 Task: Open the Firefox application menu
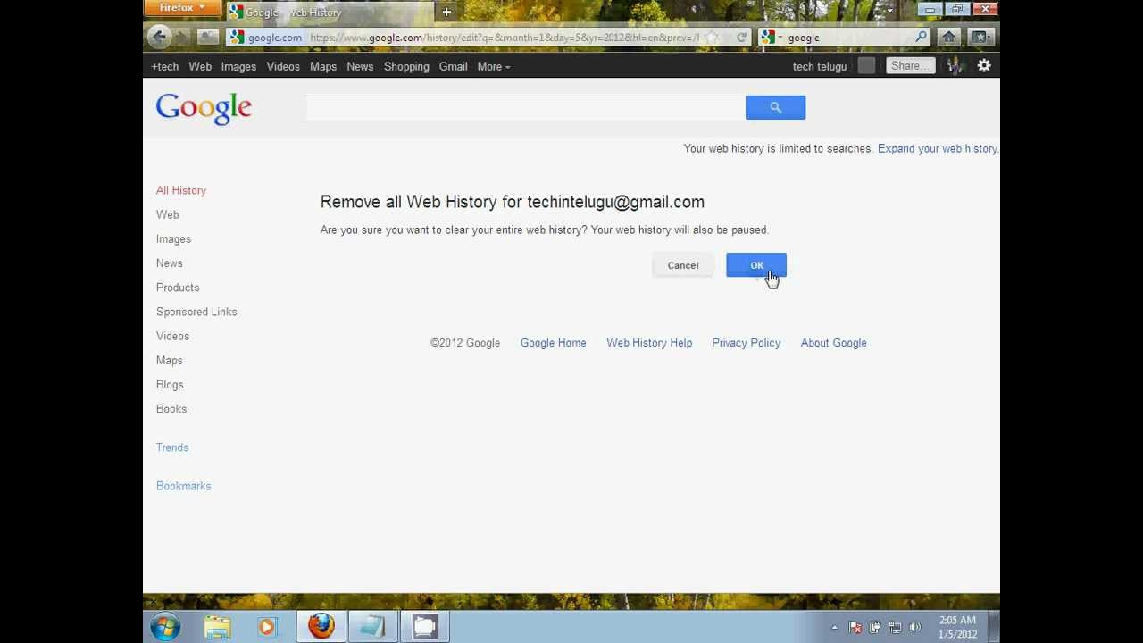pos(182,8)
